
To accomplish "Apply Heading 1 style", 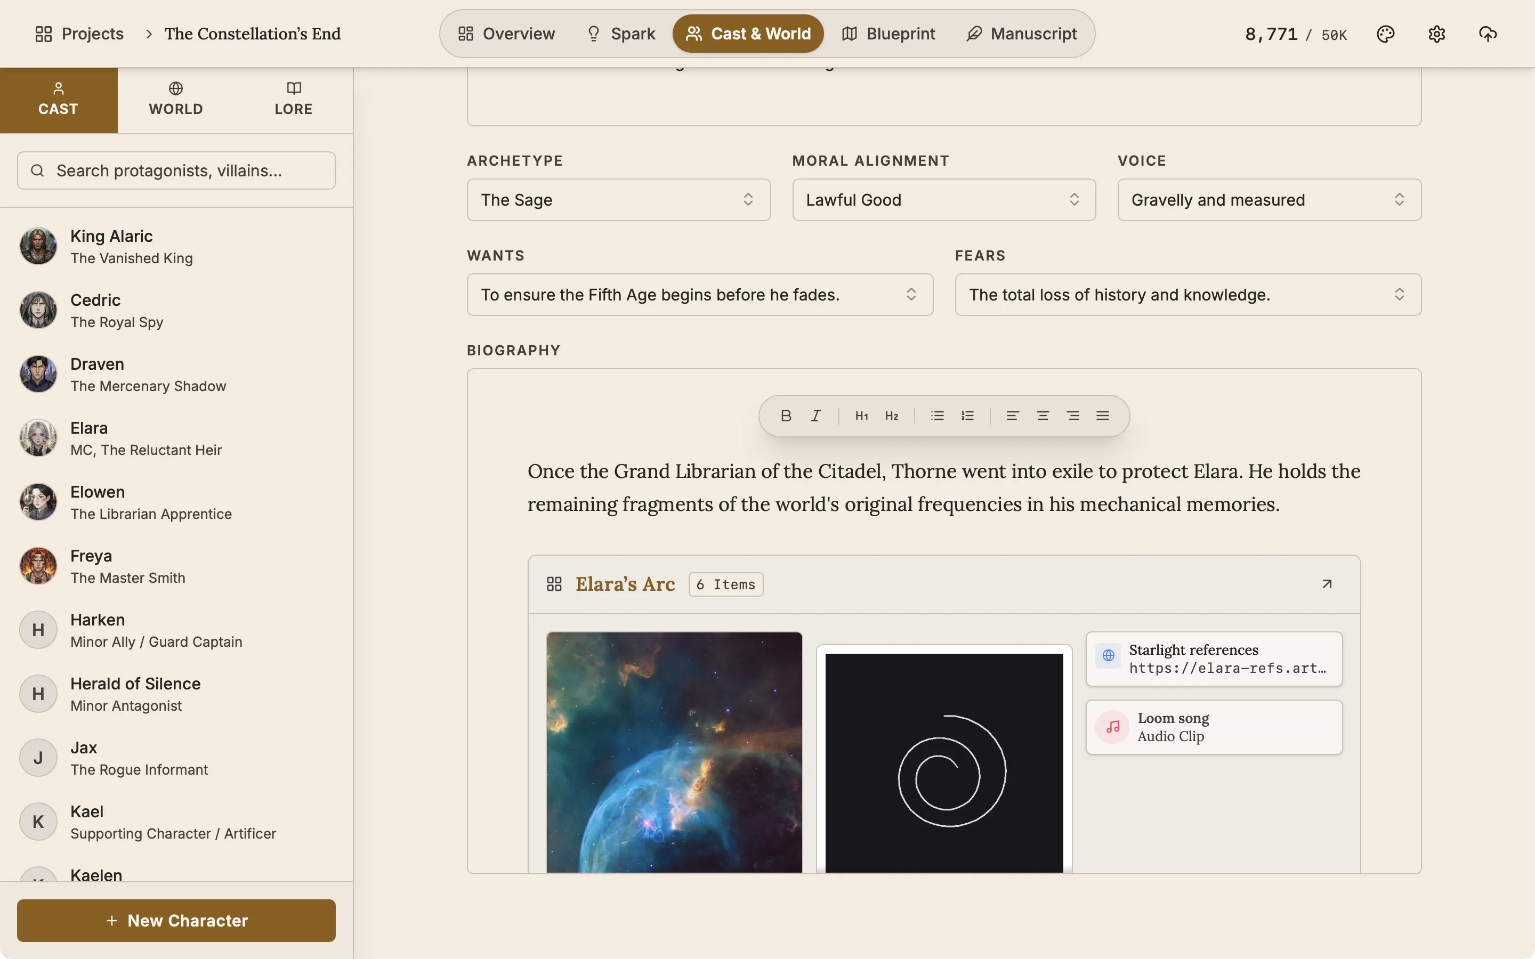I will coord(861,416).
